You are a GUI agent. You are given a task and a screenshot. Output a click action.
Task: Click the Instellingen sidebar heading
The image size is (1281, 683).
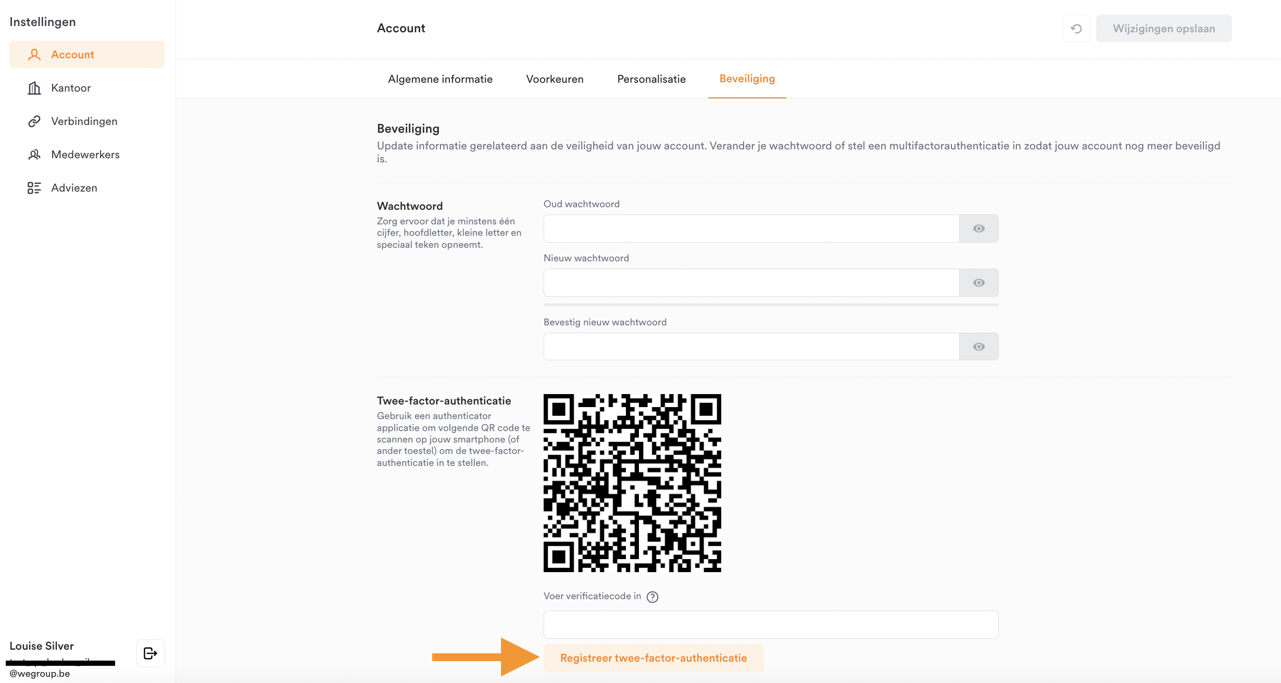click(43, 22)
